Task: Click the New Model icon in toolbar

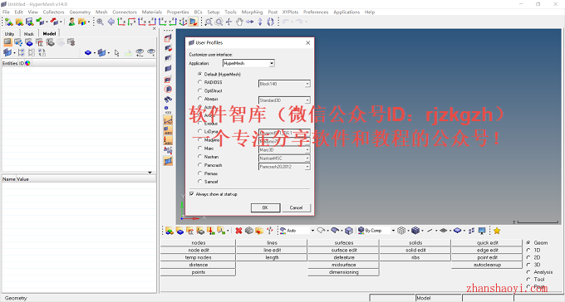Action: pos(9,22)
